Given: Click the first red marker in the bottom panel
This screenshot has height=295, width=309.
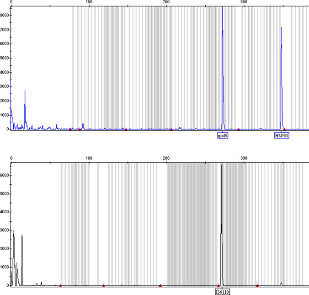Looking at the screenshot, I should (x=60, y=285).
